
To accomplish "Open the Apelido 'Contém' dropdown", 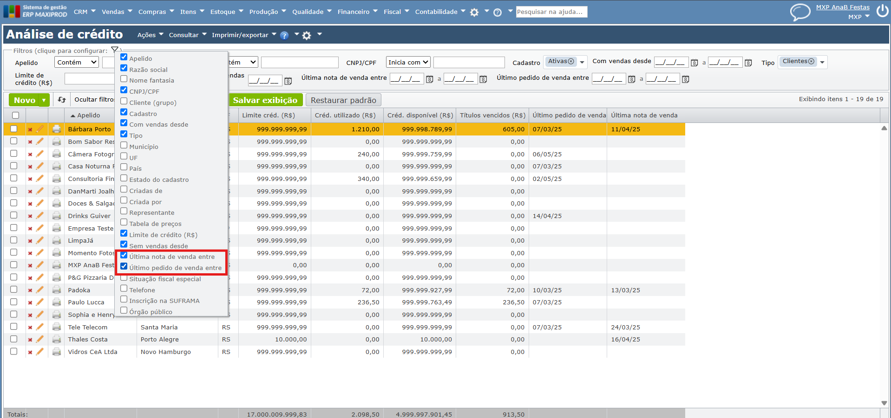I will pyautogui.click(x=77, y=62).
